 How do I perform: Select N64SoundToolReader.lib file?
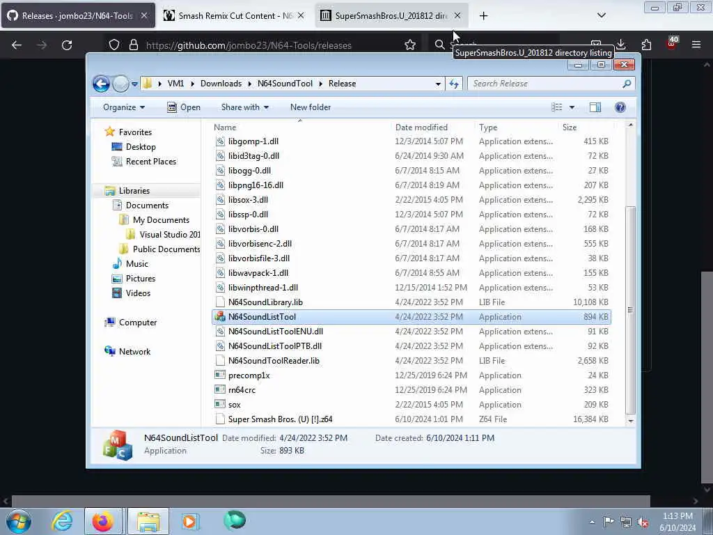pyautogui.click(x=274, y=361)
